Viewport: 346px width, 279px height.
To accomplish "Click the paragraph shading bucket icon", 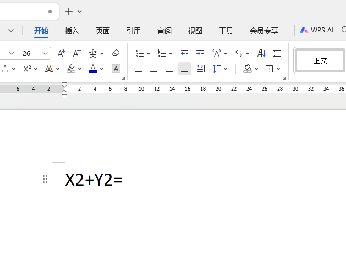I will (x=248, y=69).
